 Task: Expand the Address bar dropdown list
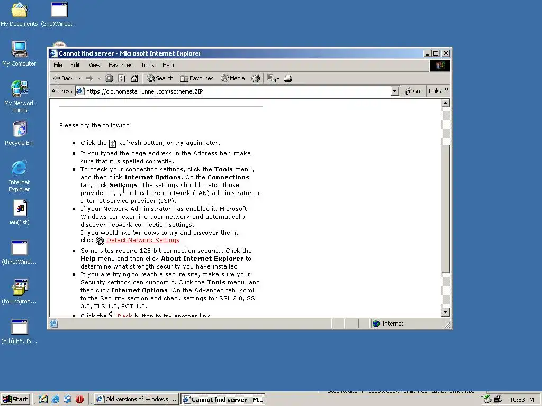click(x=394, y=91)
